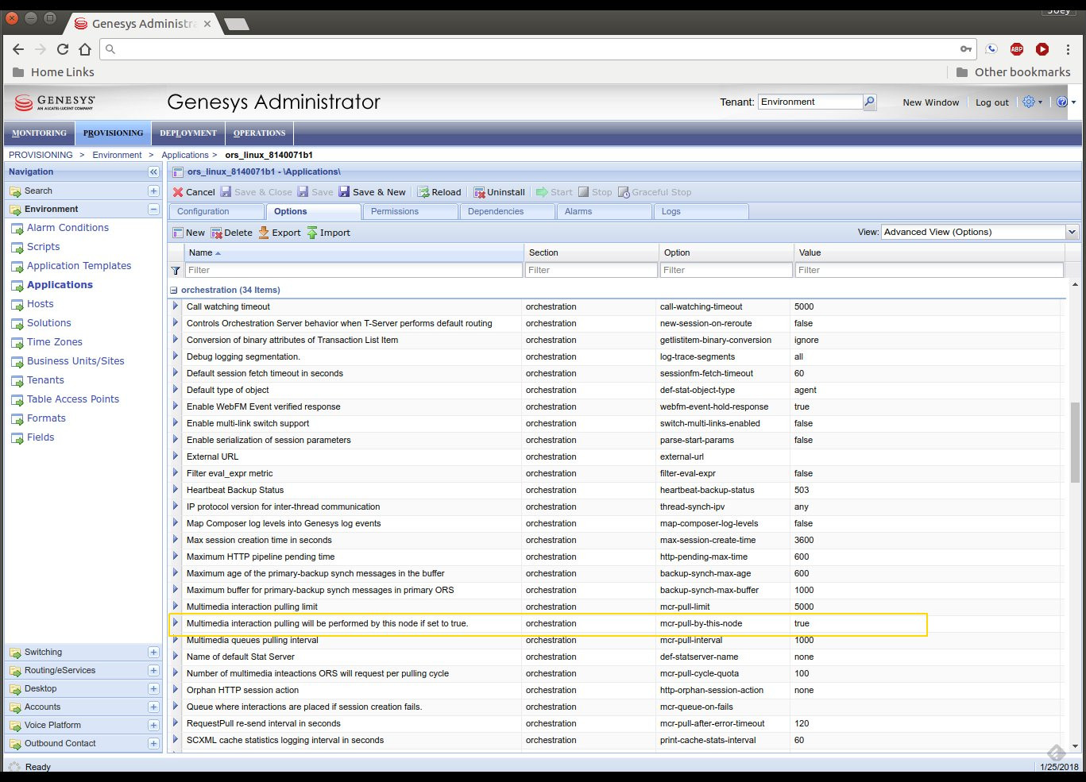The width and height of the screenshot is (1086, 782).
Task: Expand the Call watching timeout row
Action: (x=176, y=306)
